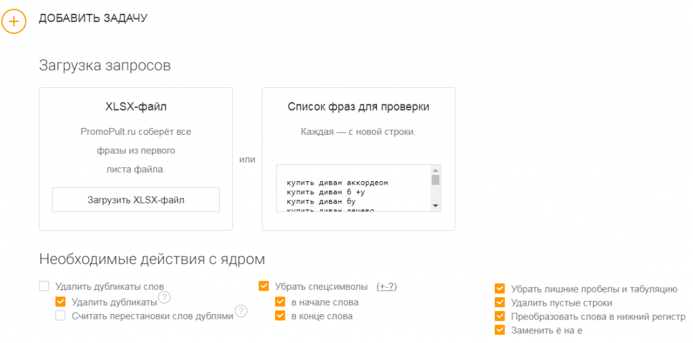Disable the "в начале слова" checkbox

pyautogui.click(x=280, y=302)
